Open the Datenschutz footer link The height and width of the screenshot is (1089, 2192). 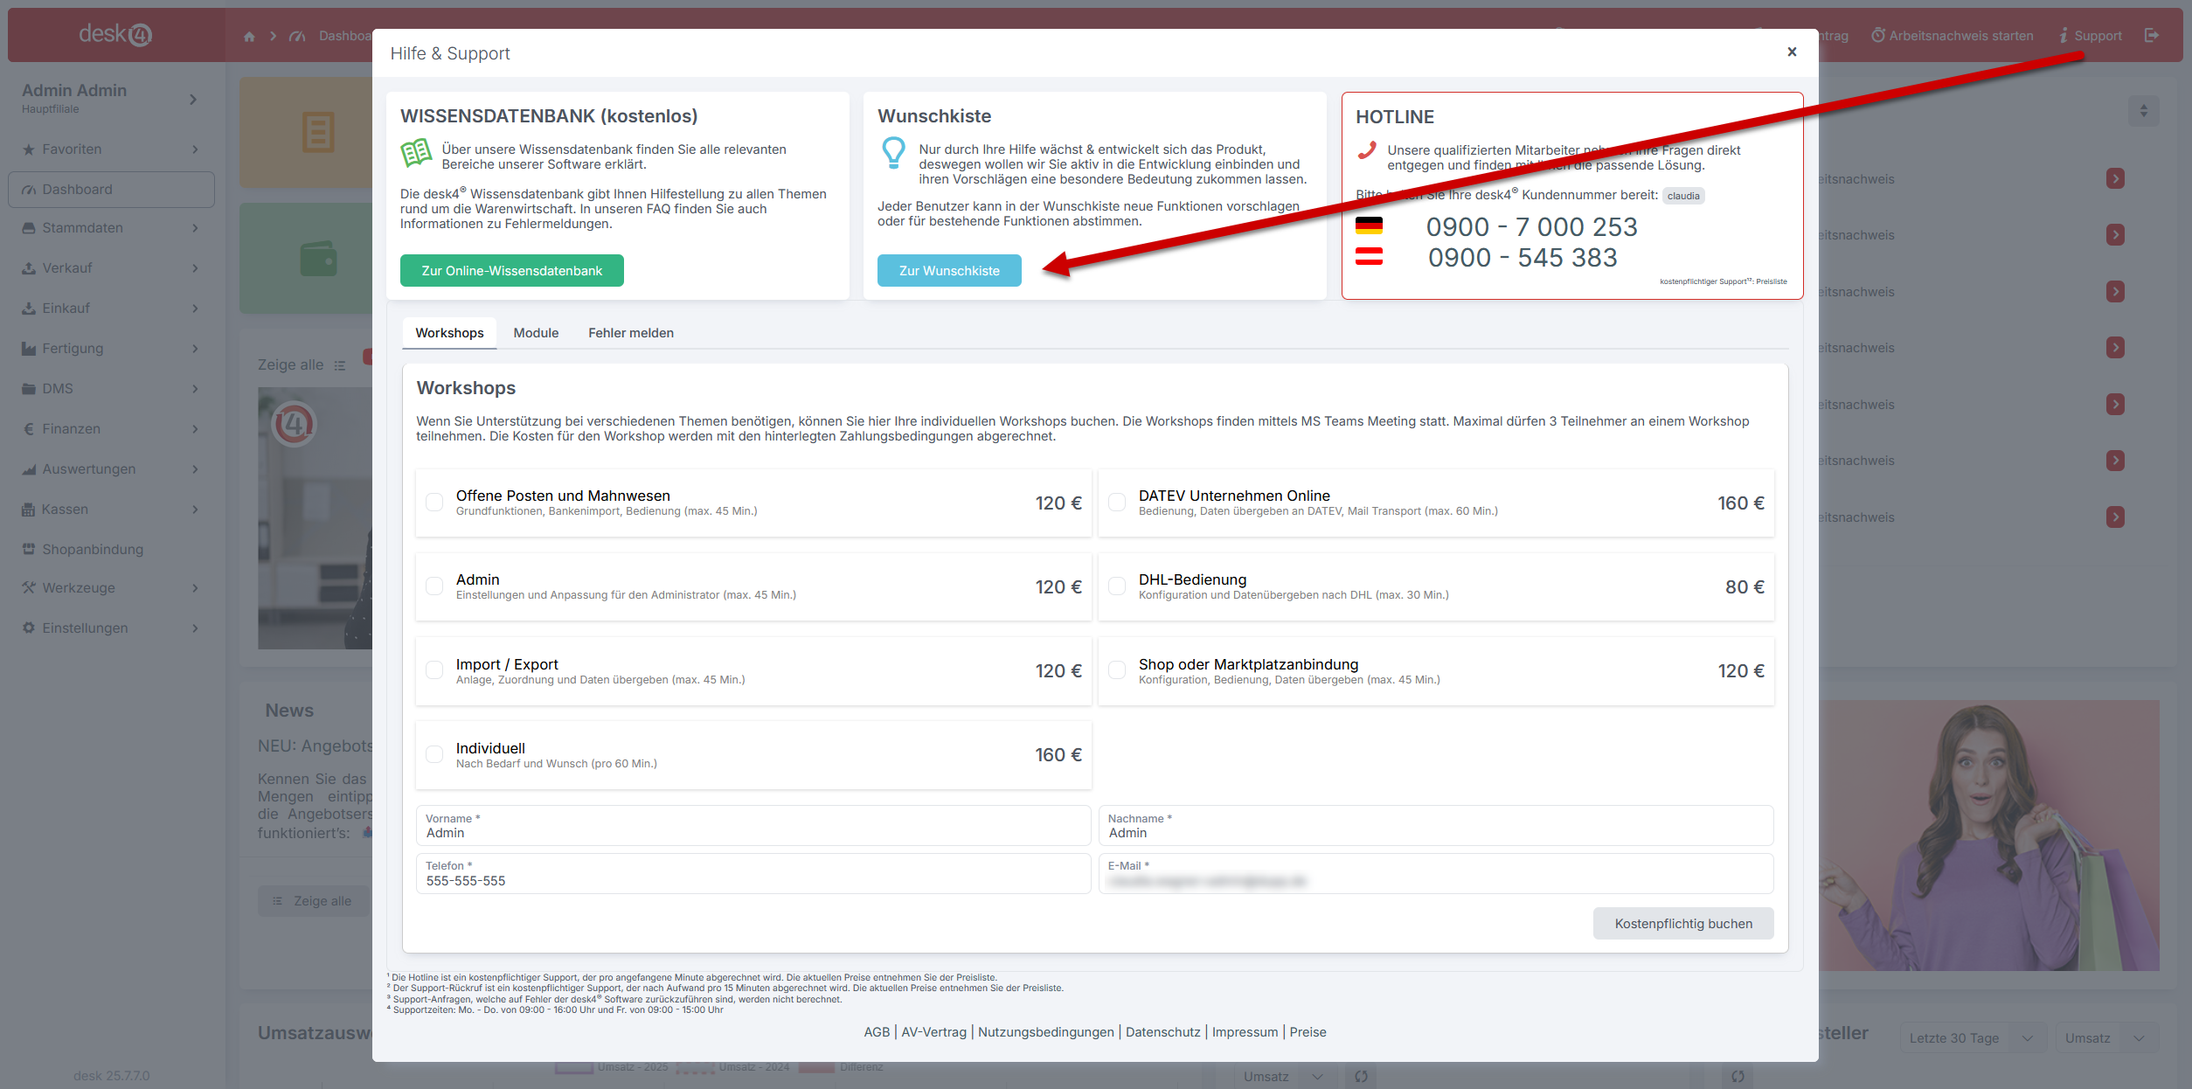(x=1162, y=1032)
